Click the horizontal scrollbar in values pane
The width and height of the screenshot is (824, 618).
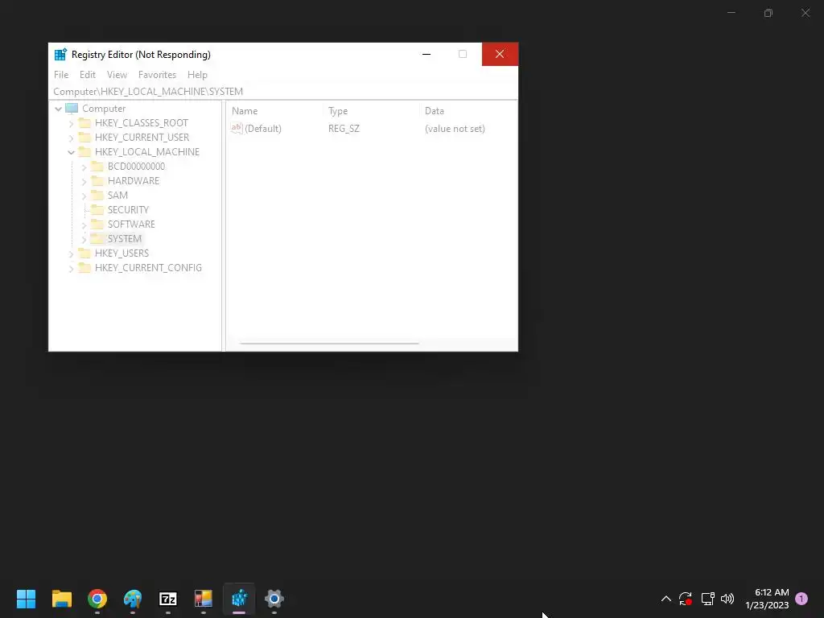click(x=329, y=344)
